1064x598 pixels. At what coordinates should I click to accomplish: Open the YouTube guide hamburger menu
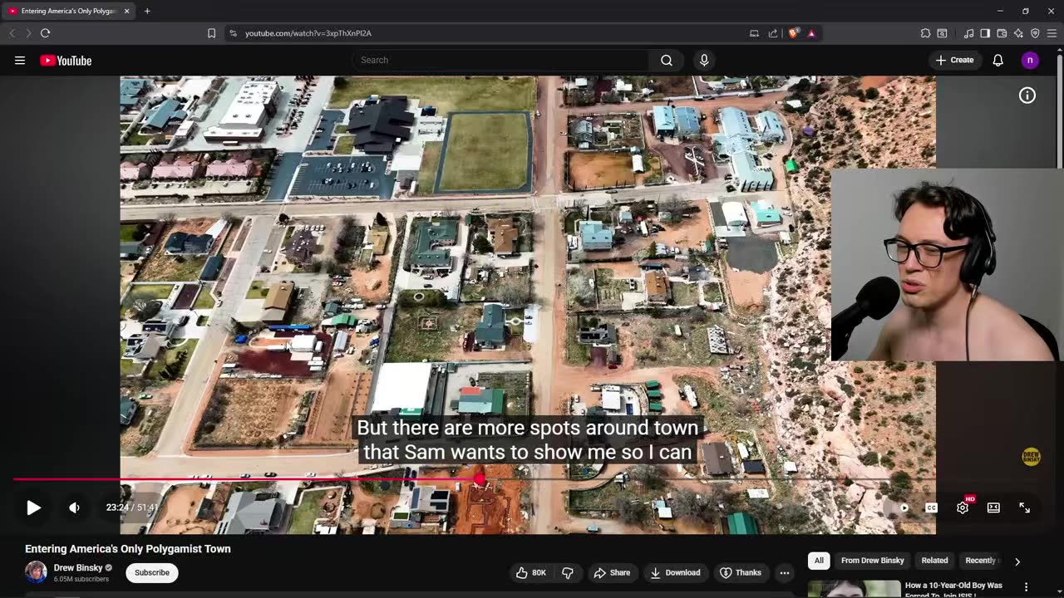click(x=20, y=60)
